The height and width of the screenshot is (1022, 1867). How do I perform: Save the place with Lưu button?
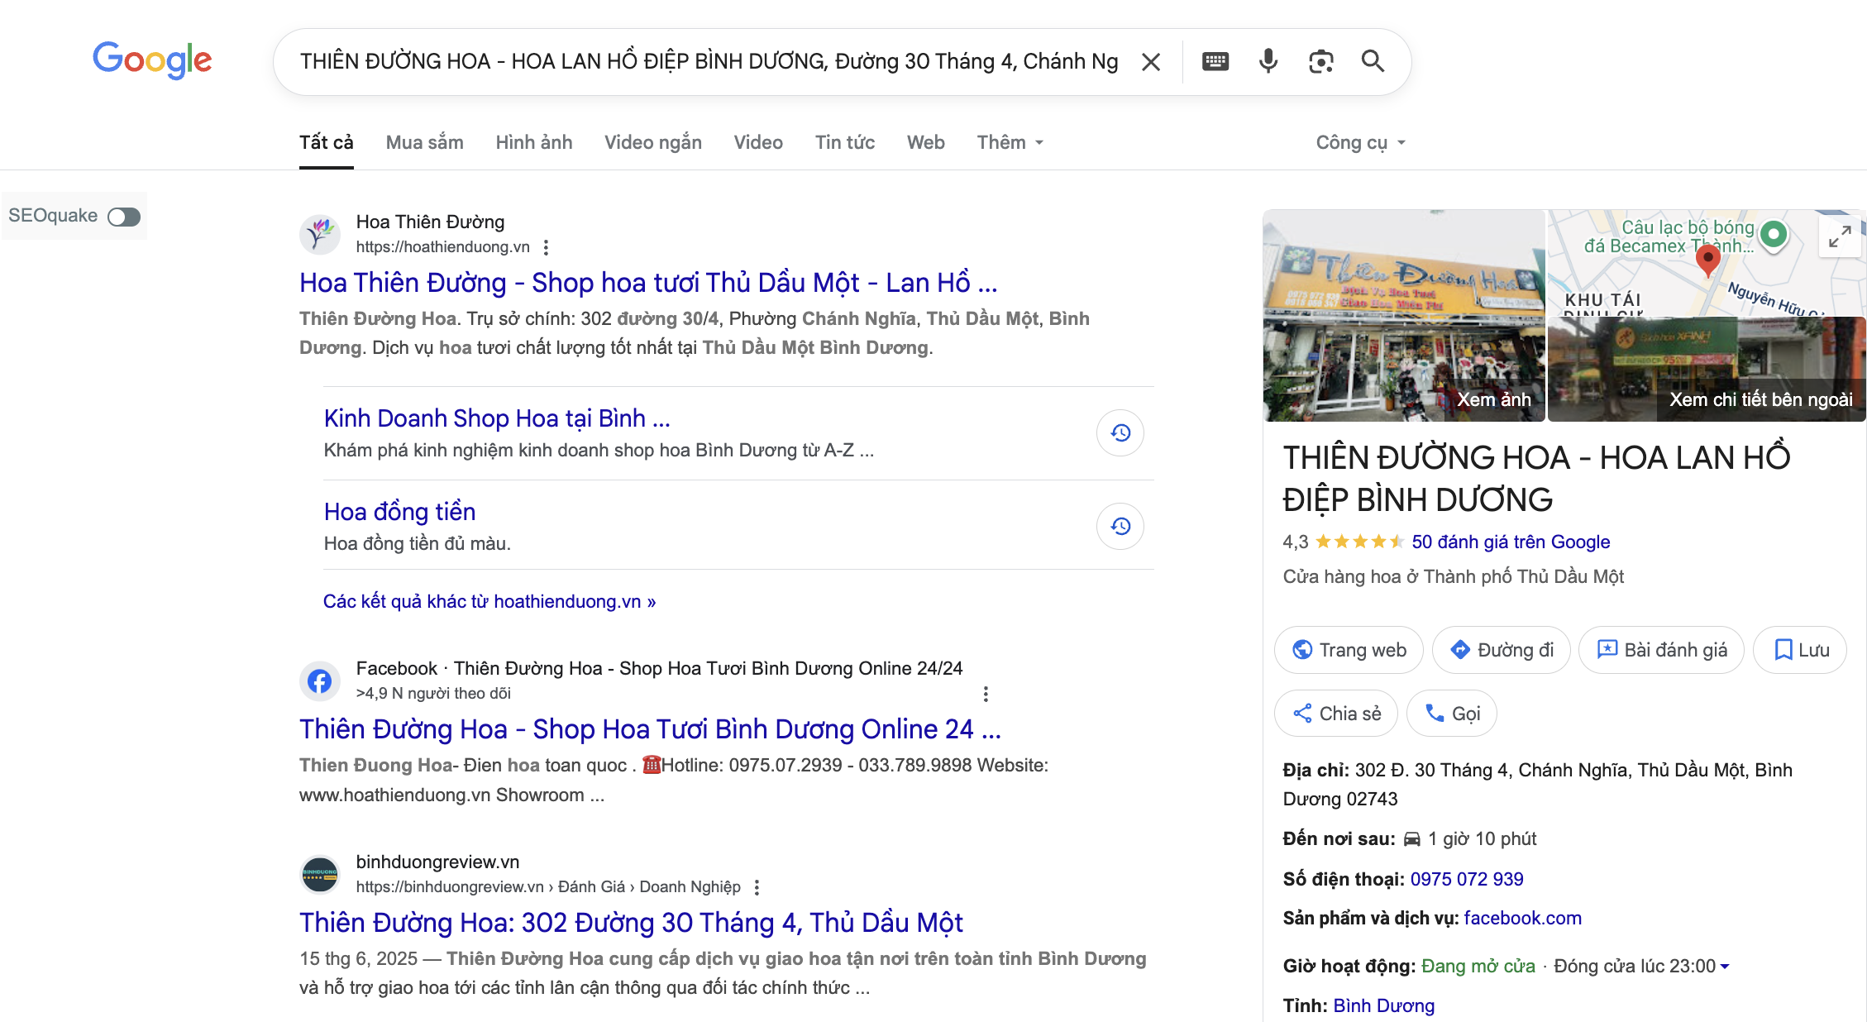tap(1800, 650)
